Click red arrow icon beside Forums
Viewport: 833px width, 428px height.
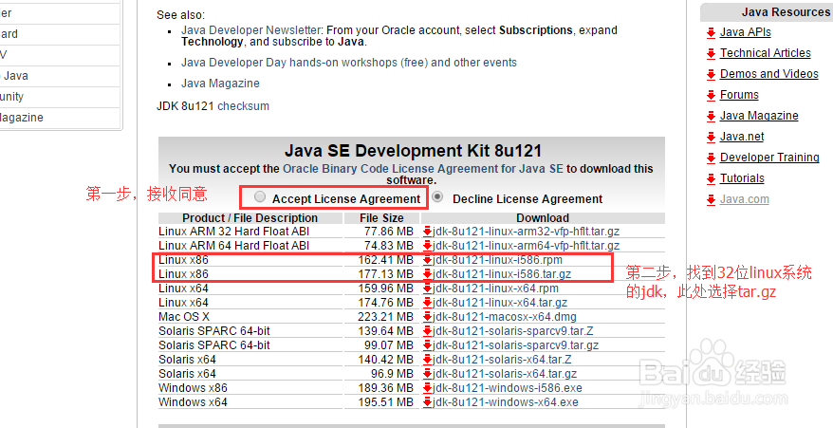[711, 96]
